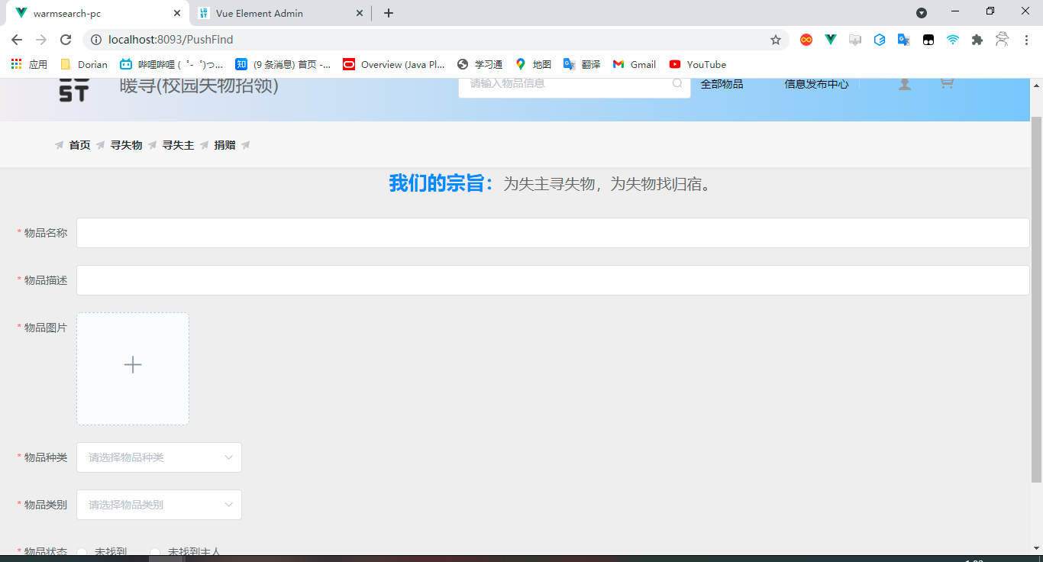Click the black Tampermonkey extension icon
Screen dimensions: 1043x562
[928, 40]
